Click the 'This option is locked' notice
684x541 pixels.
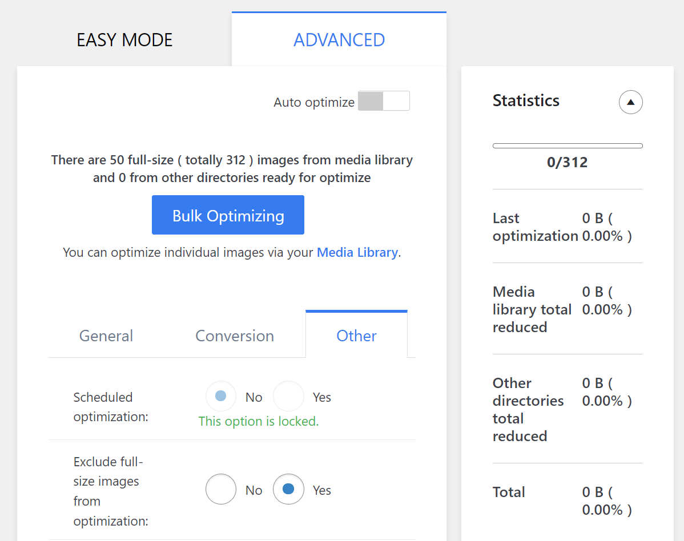click(x=258, y=421)
